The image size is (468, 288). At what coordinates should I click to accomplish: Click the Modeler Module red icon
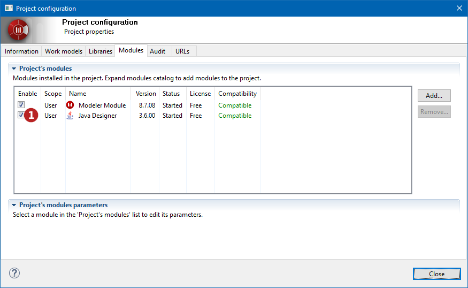click(70, 105)
